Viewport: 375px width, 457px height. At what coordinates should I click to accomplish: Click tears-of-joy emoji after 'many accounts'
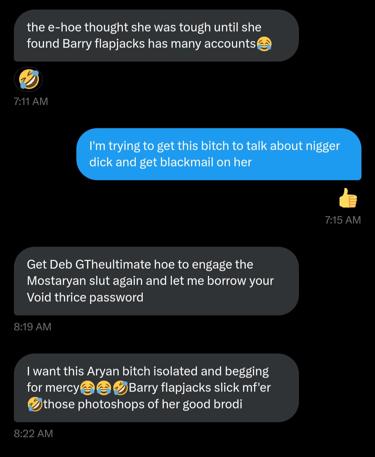pyautogui.click(x=264, y=44)
